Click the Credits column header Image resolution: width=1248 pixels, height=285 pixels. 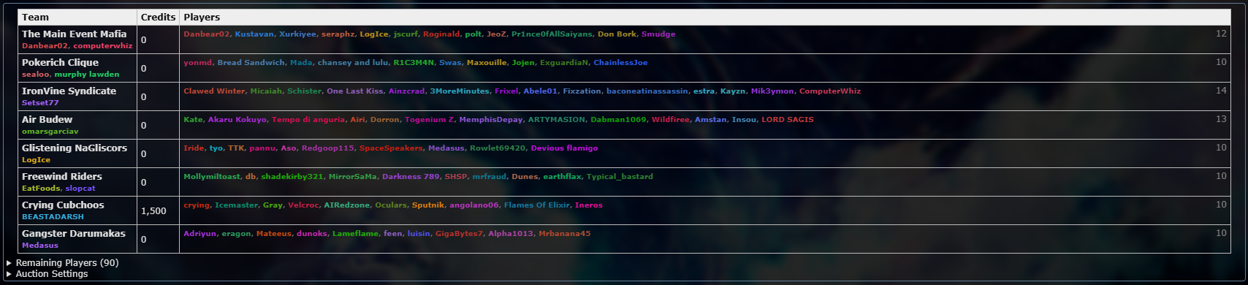coord(158,17)
